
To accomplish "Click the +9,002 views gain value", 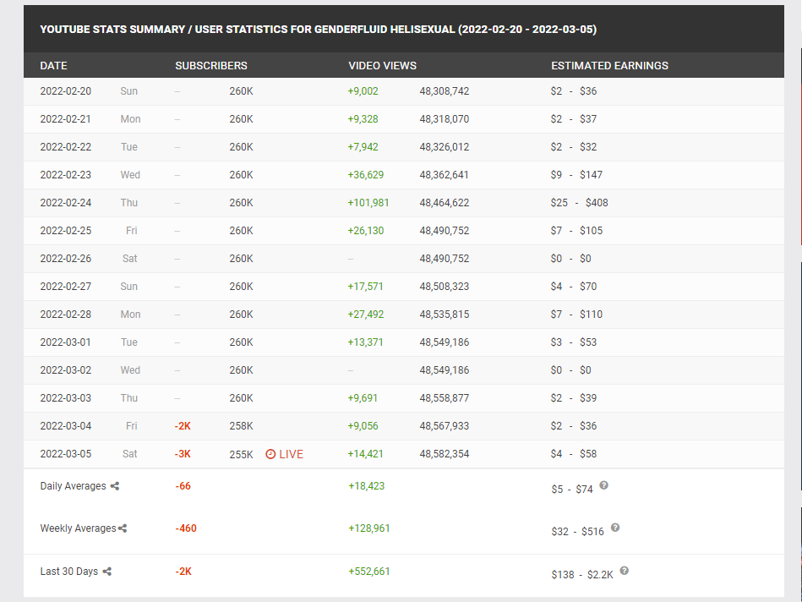I will point(363,91).
